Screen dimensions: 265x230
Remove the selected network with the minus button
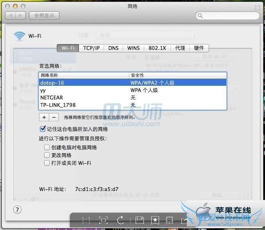pyautogui.click(x=54, y=117)
